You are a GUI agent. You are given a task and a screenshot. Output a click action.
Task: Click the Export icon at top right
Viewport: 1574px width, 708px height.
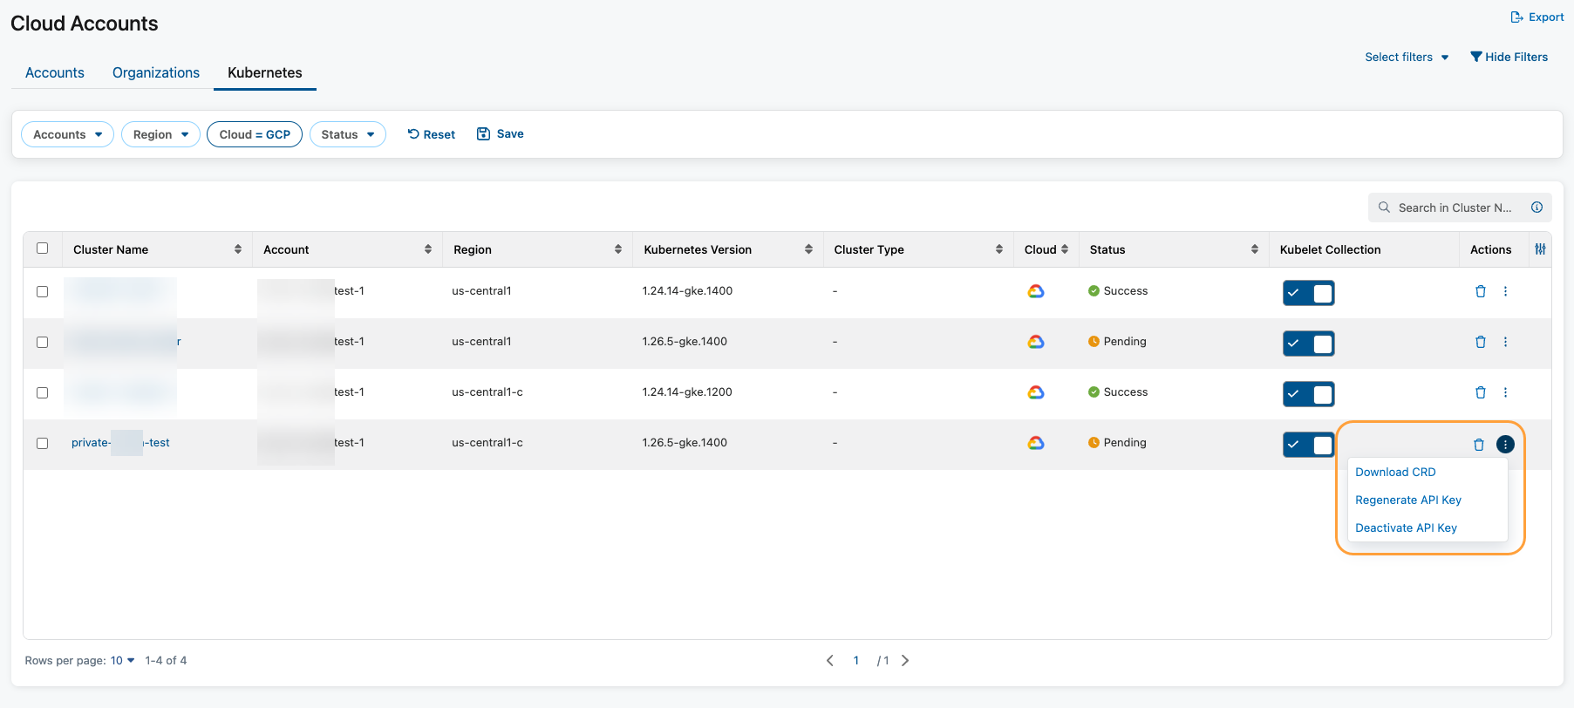(1516, 17)
